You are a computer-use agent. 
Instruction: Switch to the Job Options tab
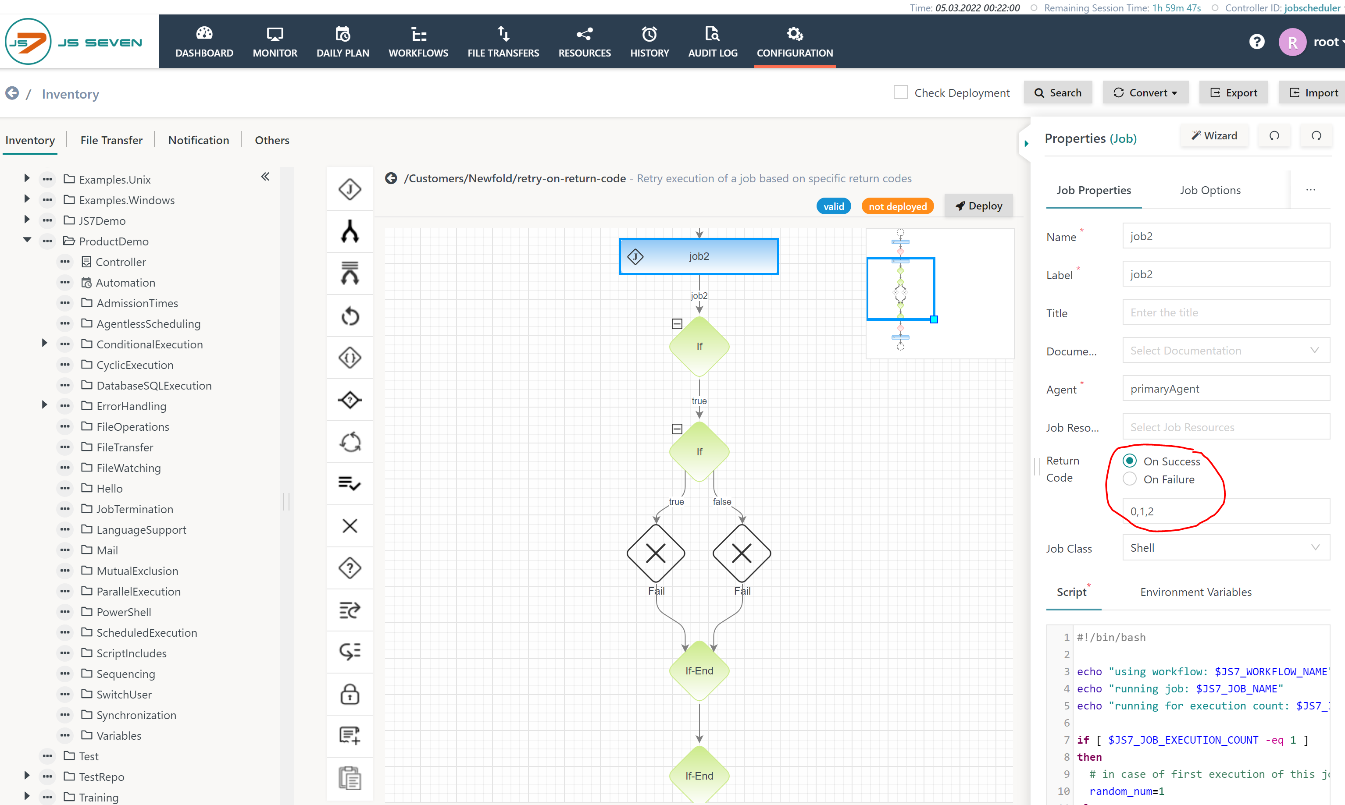click(x=1210, y=190)
